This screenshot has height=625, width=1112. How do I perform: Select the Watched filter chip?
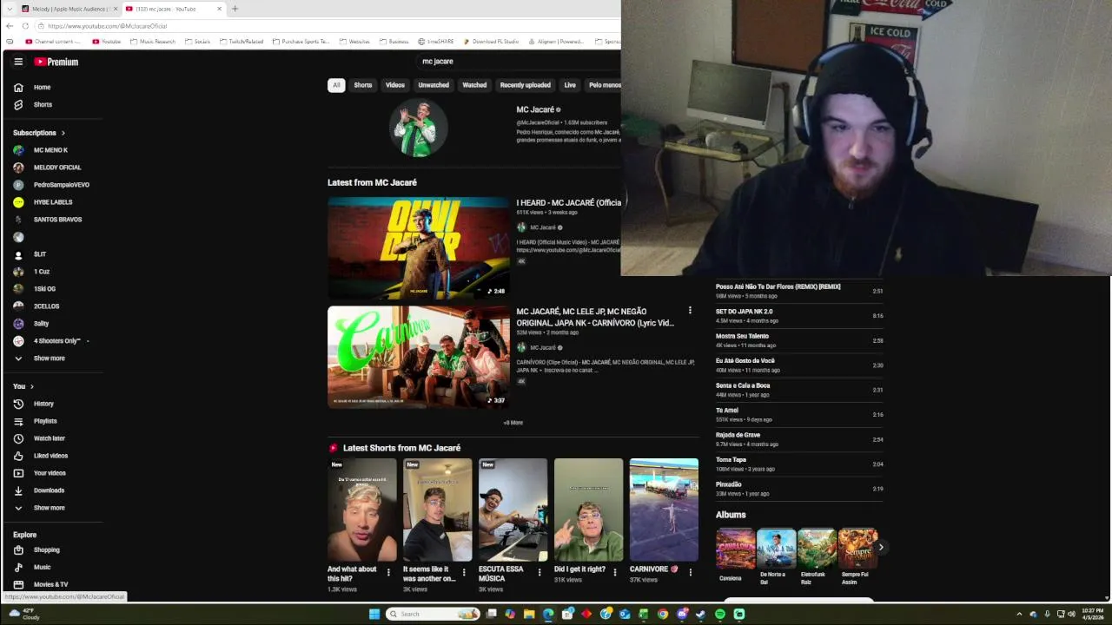(474, 85)
